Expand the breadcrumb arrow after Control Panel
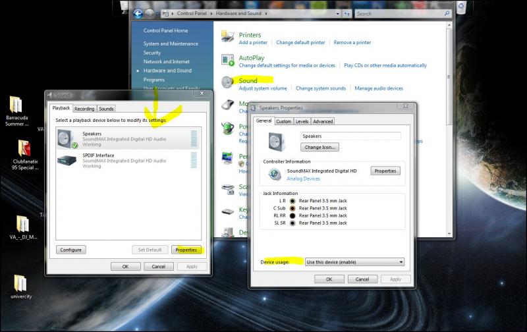527x332 pixels. click(211, 14)
